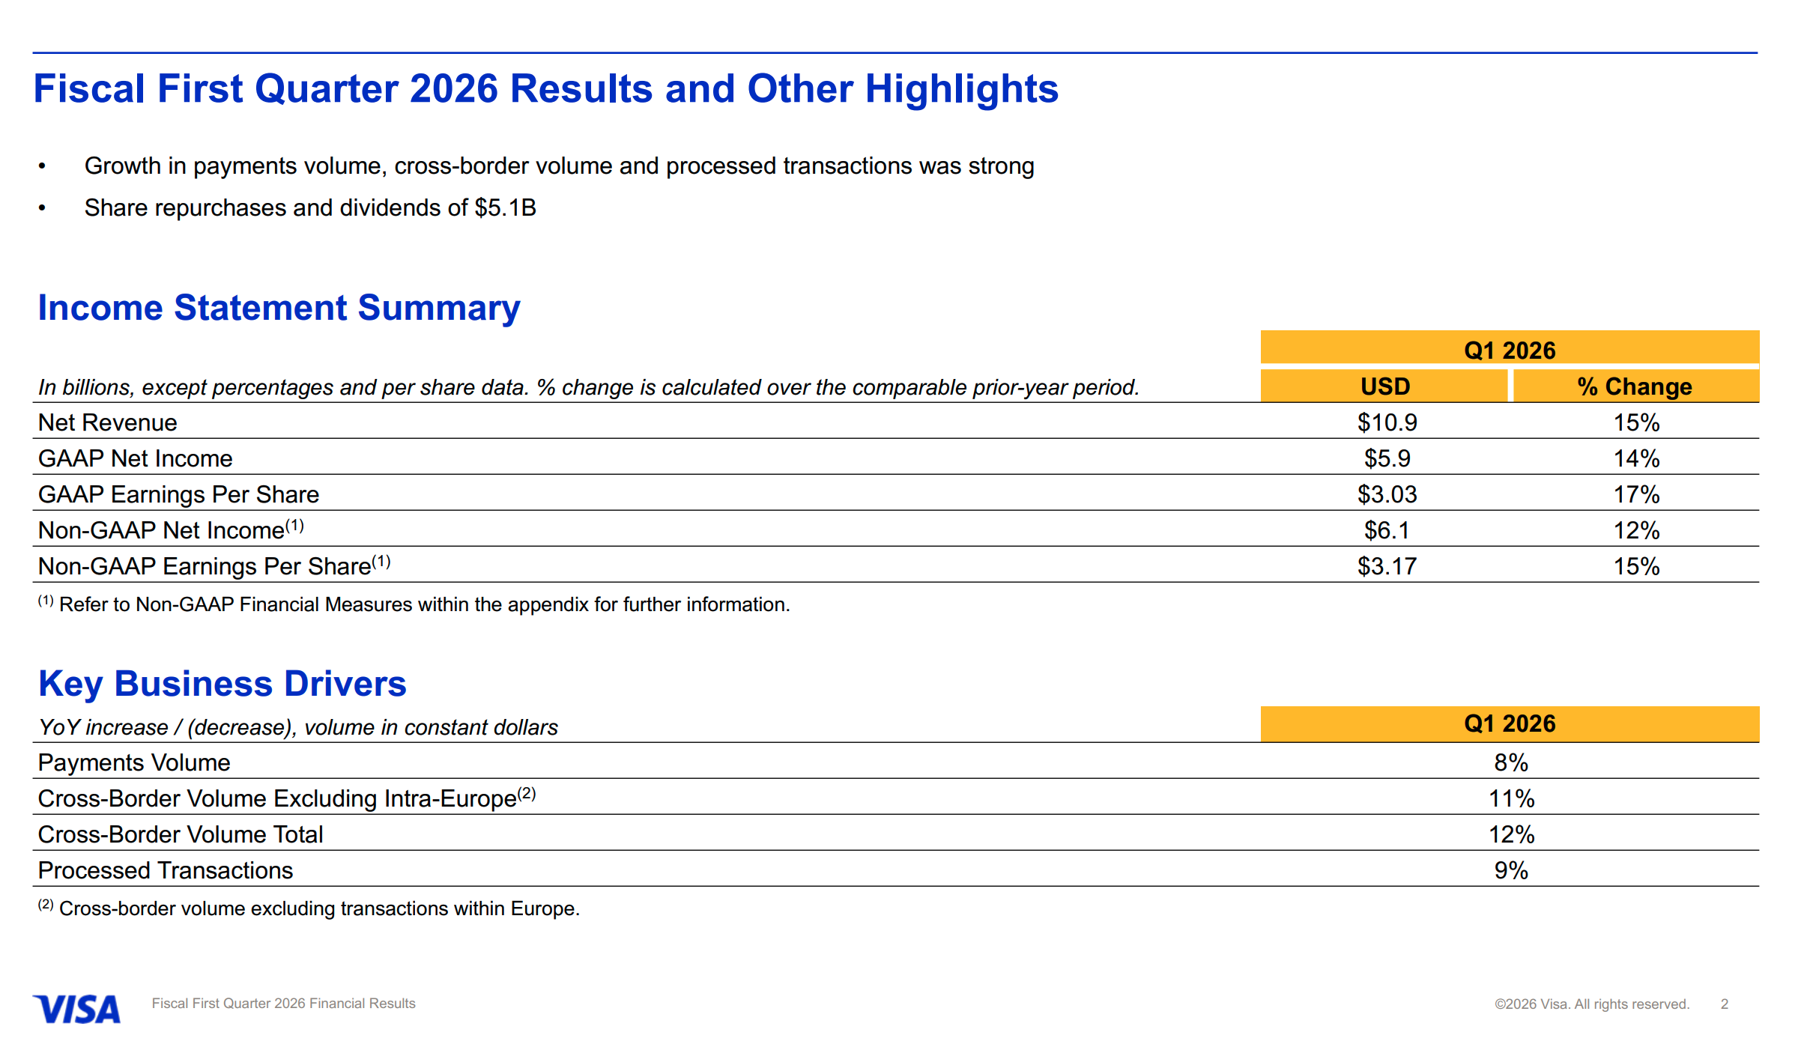Click the Processed Transactions row label
The height and width of the screenshot is (1056, 1813).
pyautogui.click(x=166, y=870)
